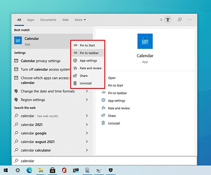Click the rewards trophy icon
Viewport: 211px width, 175px height.
click(x=168, y=20)
